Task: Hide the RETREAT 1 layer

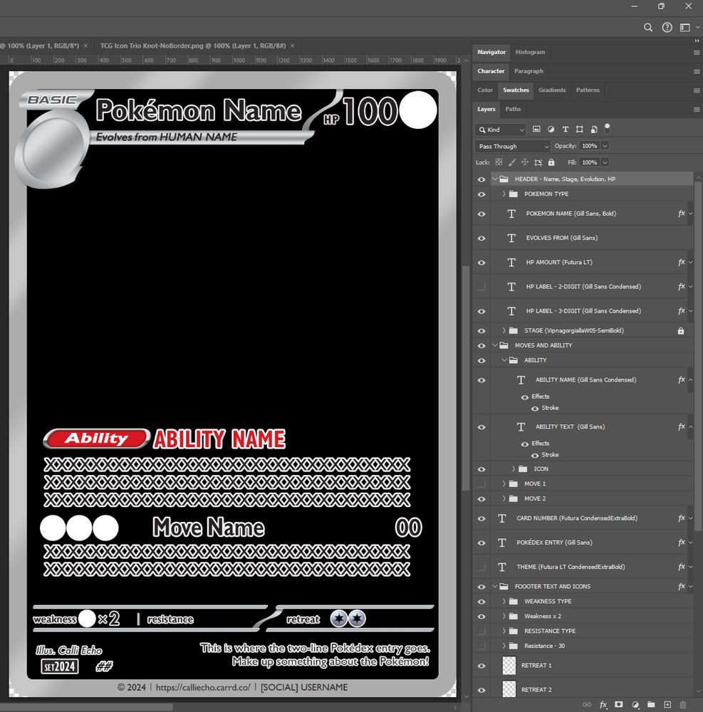Action: [x=481, y=666]
